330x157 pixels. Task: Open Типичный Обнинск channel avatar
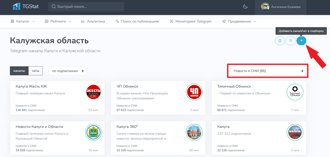coord(295,92)
